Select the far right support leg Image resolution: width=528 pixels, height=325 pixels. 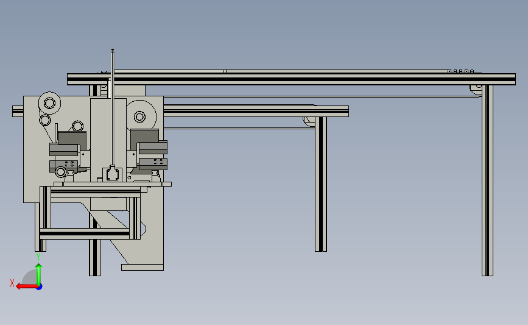point(487,180)
